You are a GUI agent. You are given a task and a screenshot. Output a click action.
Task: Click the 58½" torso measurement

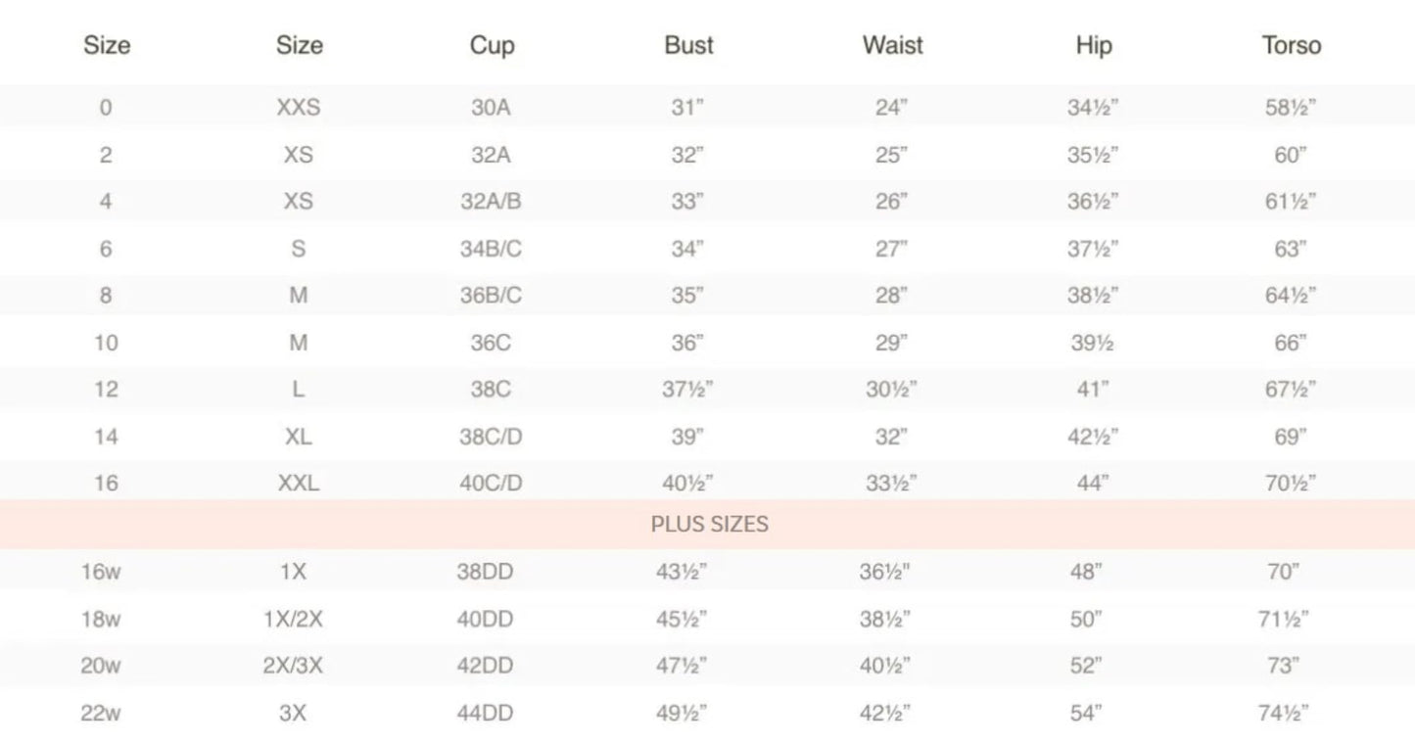click(x=1291, y=108)
